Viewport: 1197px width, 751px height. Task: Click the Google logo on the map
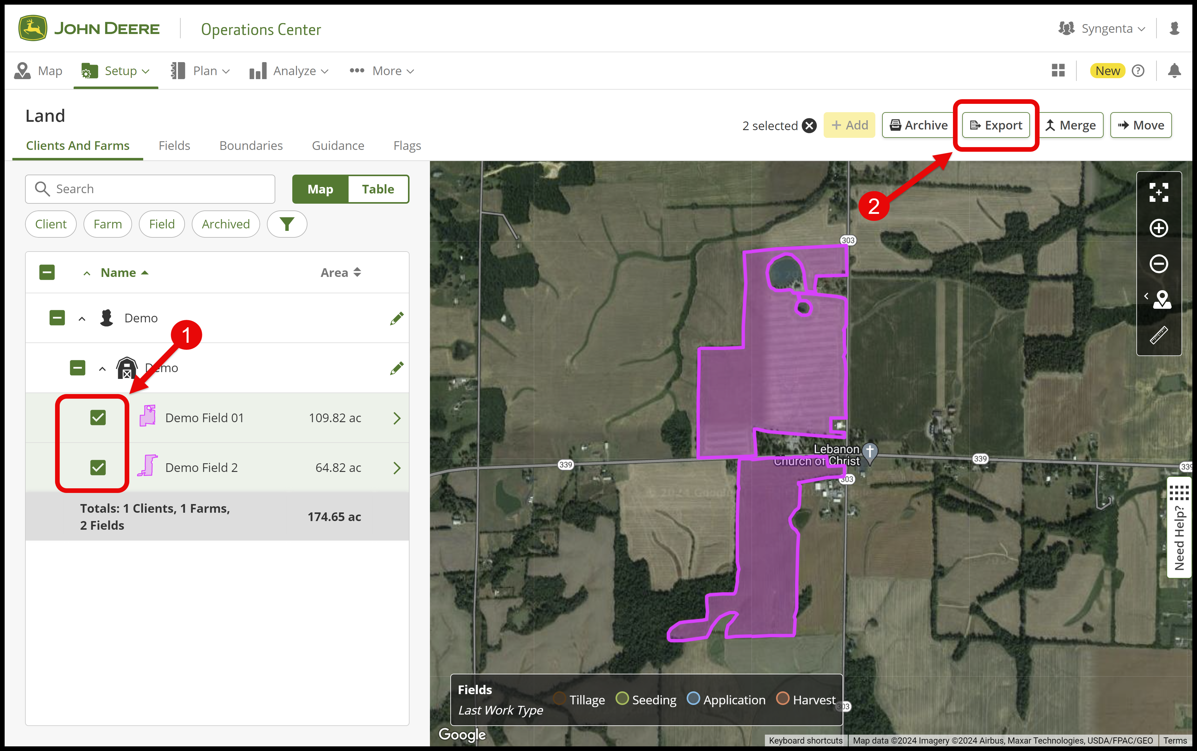pos(462,735)
